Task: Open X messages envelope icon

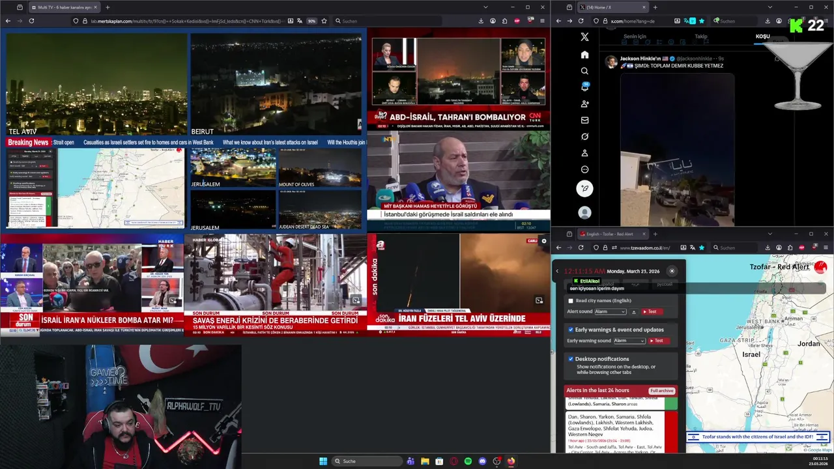Action: (x=584, y=120)
